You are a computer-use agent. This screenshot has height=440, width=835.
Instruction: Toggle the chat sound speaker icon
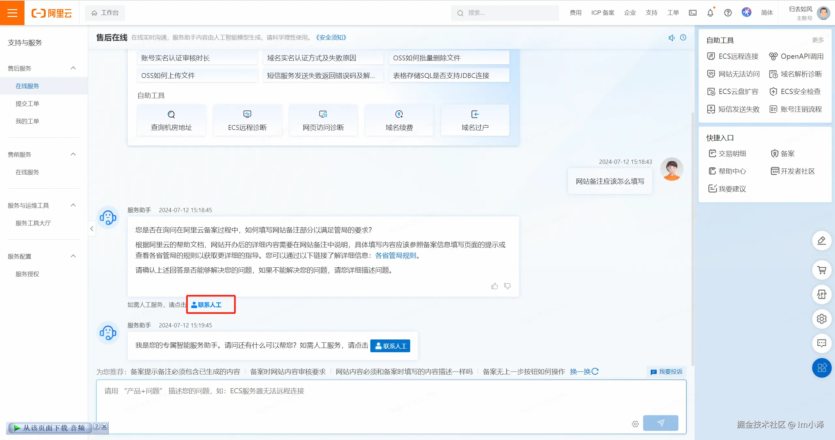(x=672, y=38)
